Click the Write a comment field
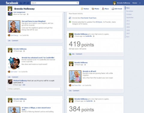The image size is (144, 113). point(34,89)
